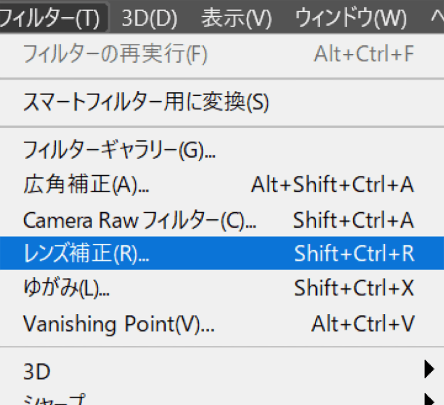Choose ゆがみ(L)... filter
Image resolution: width=444 pixels, height=405 pixels.
[x=222, y=288]
